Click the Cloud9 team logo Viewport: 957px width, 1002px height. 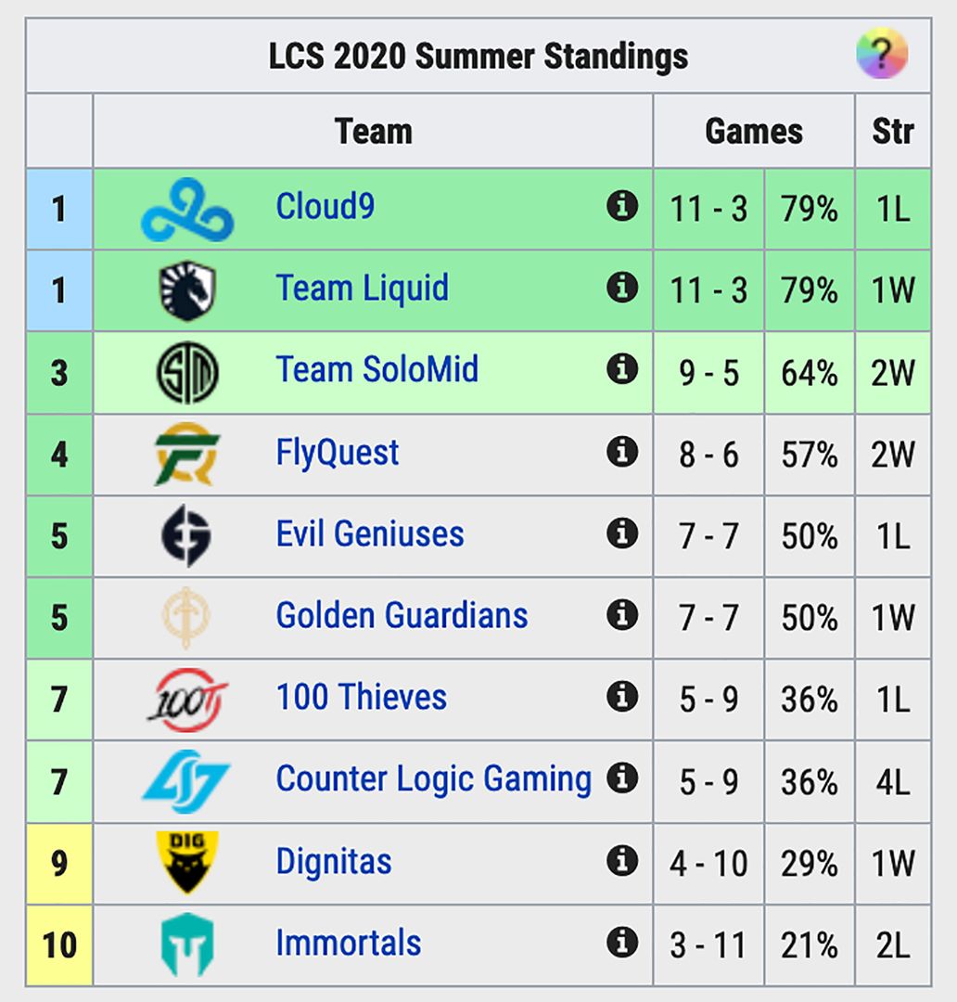coord(185,209)
